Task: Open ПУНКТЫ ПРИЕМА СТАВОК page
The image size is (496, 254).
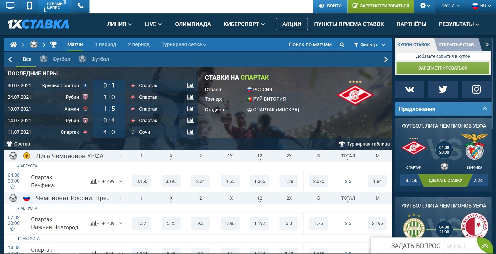Action: tap(349, 24)
